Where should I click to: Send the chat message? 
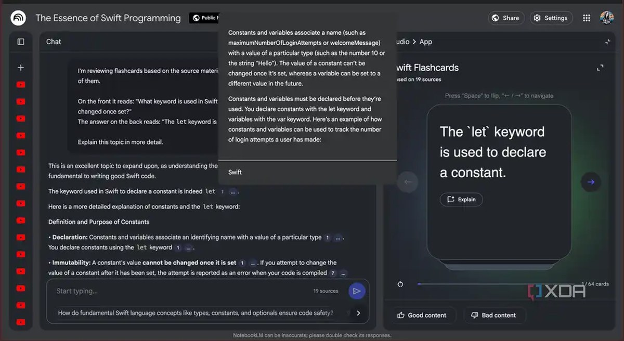click(x=357, y=291)
